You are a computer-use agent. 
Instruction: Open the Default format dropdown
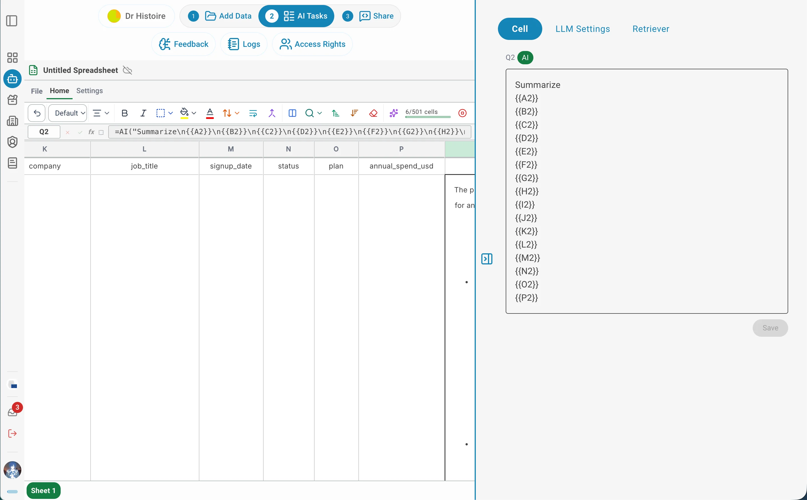(x=68, y=113)
